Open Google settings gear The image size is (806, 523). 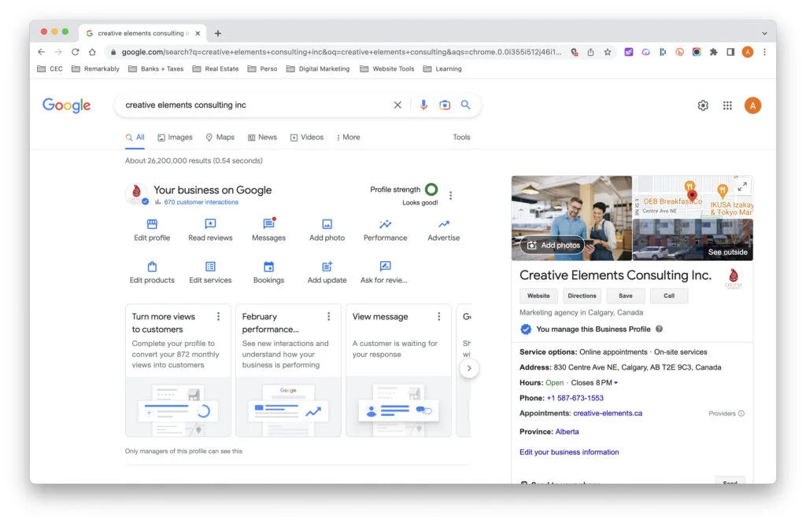(703, 105)
